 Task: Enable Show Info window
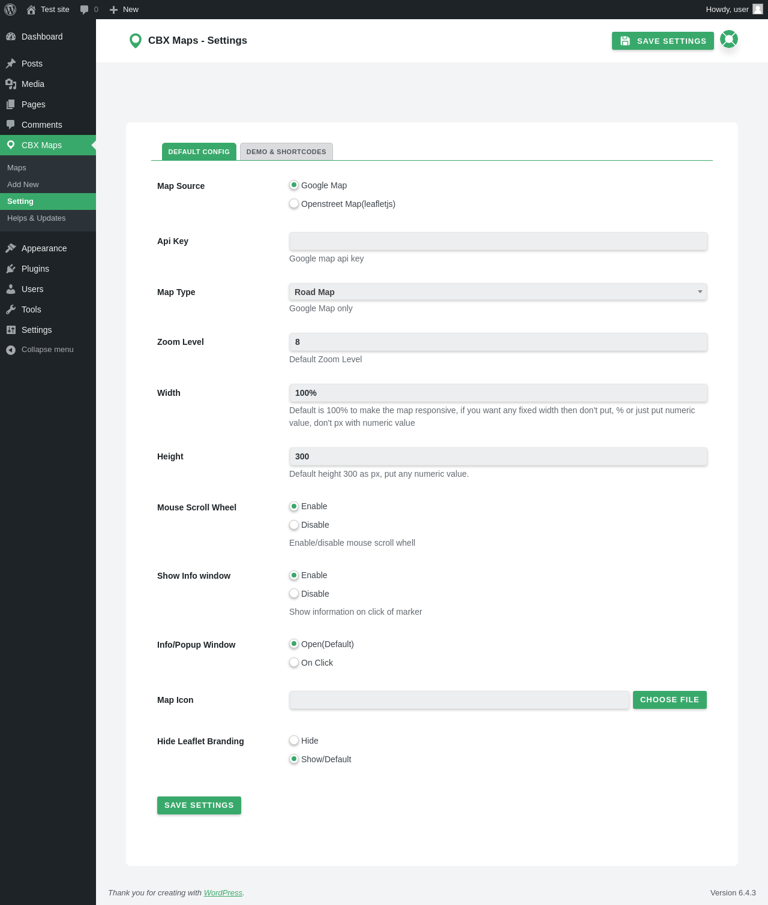coord(294,575)
